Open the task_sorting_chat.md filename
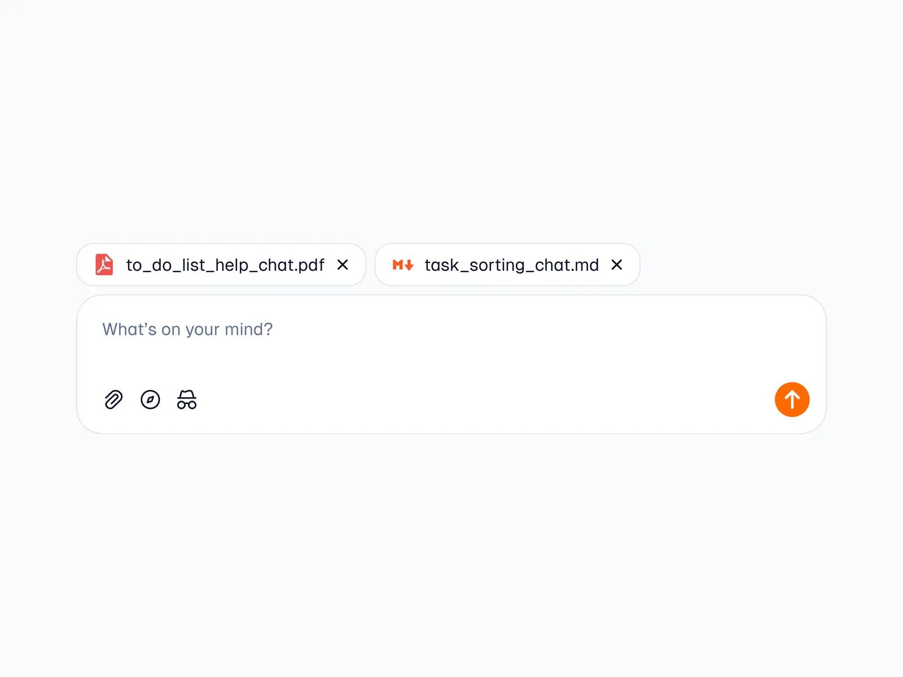Image resolution: width=903 pixels, height=677 pixels. click(511, 265)
